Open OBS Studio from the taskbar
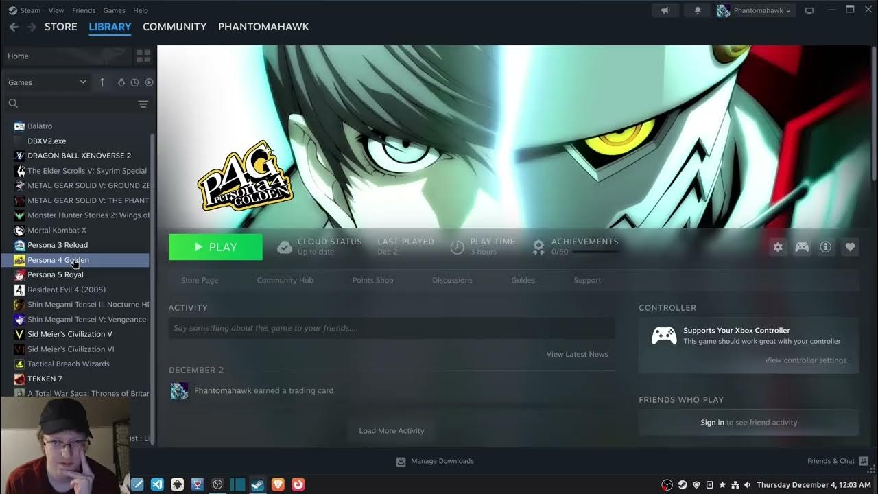 (217, 484)
